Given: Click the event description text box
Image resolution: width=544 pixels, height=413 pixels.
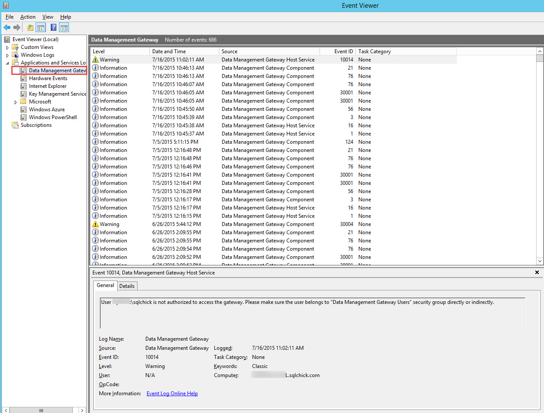Looking at the screenshot, I should (x=312, y=313).
